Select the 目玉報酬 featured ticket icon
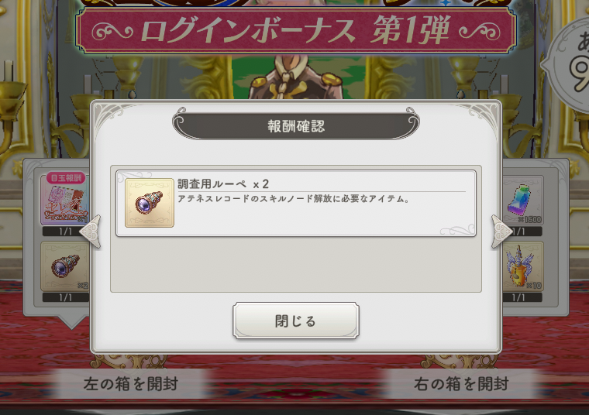The image size is (589, 415). pos(65,201)
